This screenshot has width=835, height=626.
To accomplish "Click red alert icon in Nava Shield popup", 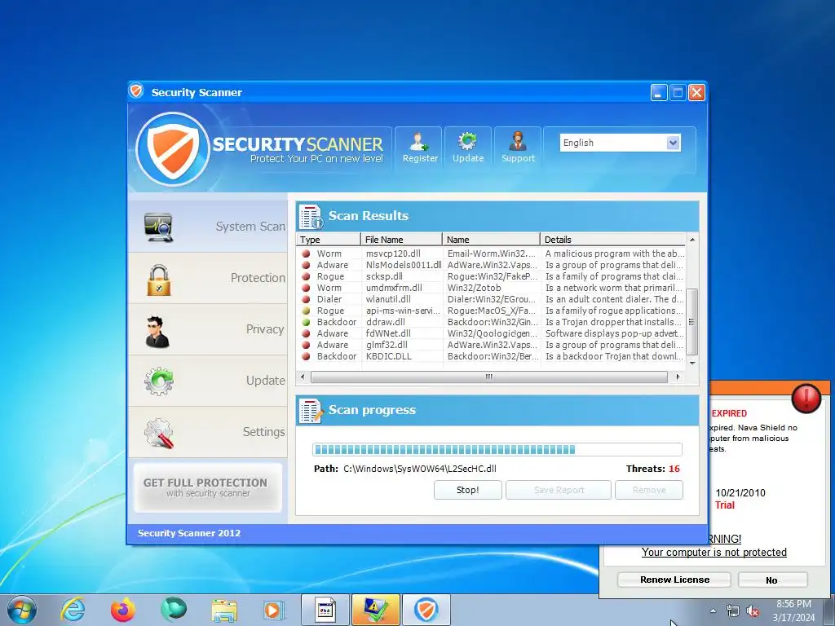I will pos(806,398).
